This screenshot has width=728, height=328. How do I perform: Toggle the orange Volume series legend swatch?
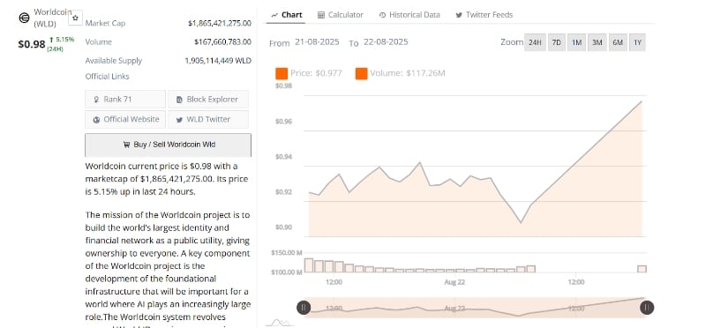362,73
